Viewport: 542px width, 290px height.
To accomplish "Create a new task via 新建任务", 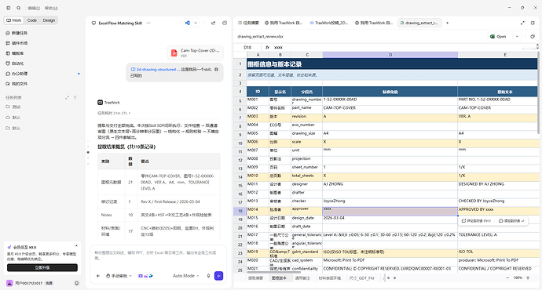I will pos(16,33).
